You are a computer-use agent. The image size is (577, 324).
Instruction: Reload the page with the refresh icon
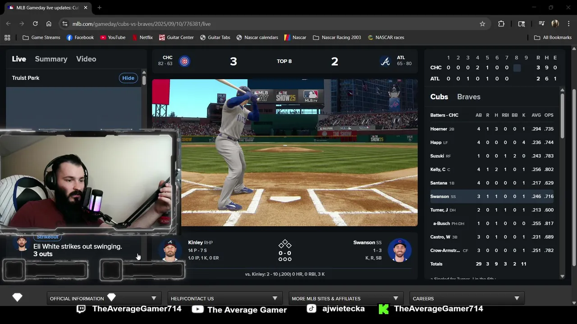35,24
